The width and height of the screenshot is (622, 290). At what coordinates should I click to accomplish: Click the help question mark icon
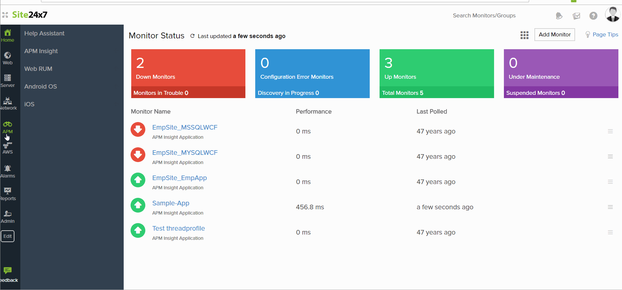tap(593, 16)
